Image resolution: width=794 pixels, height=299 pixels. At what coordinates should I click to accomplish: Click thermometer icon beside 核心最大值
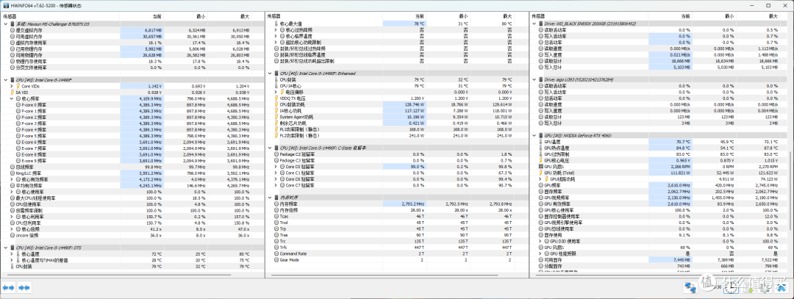pyautogui.click(x=276, y=24)
